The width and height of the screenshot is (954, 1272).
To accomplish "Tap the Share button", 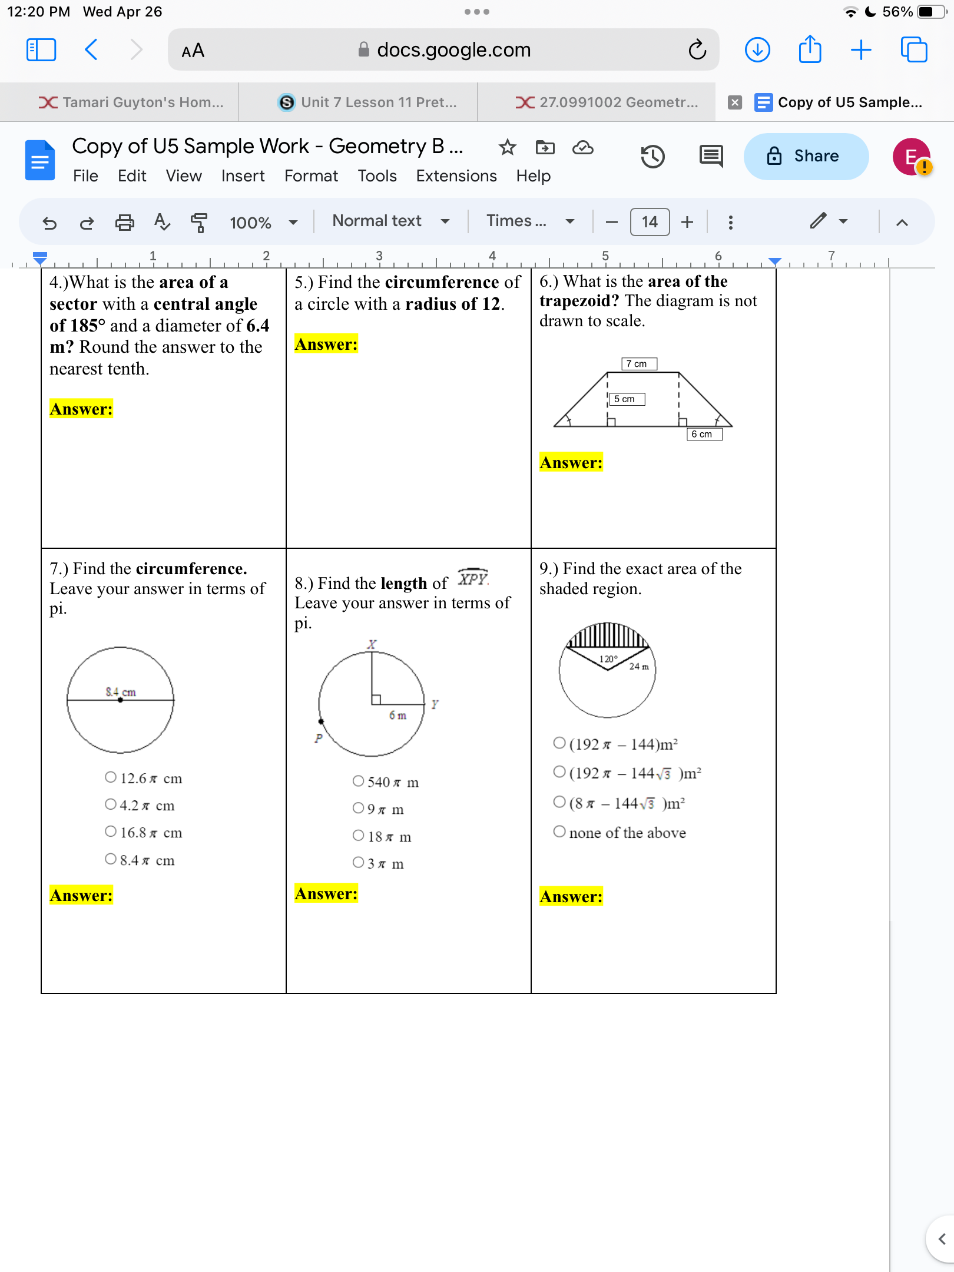I will point(806,155).
